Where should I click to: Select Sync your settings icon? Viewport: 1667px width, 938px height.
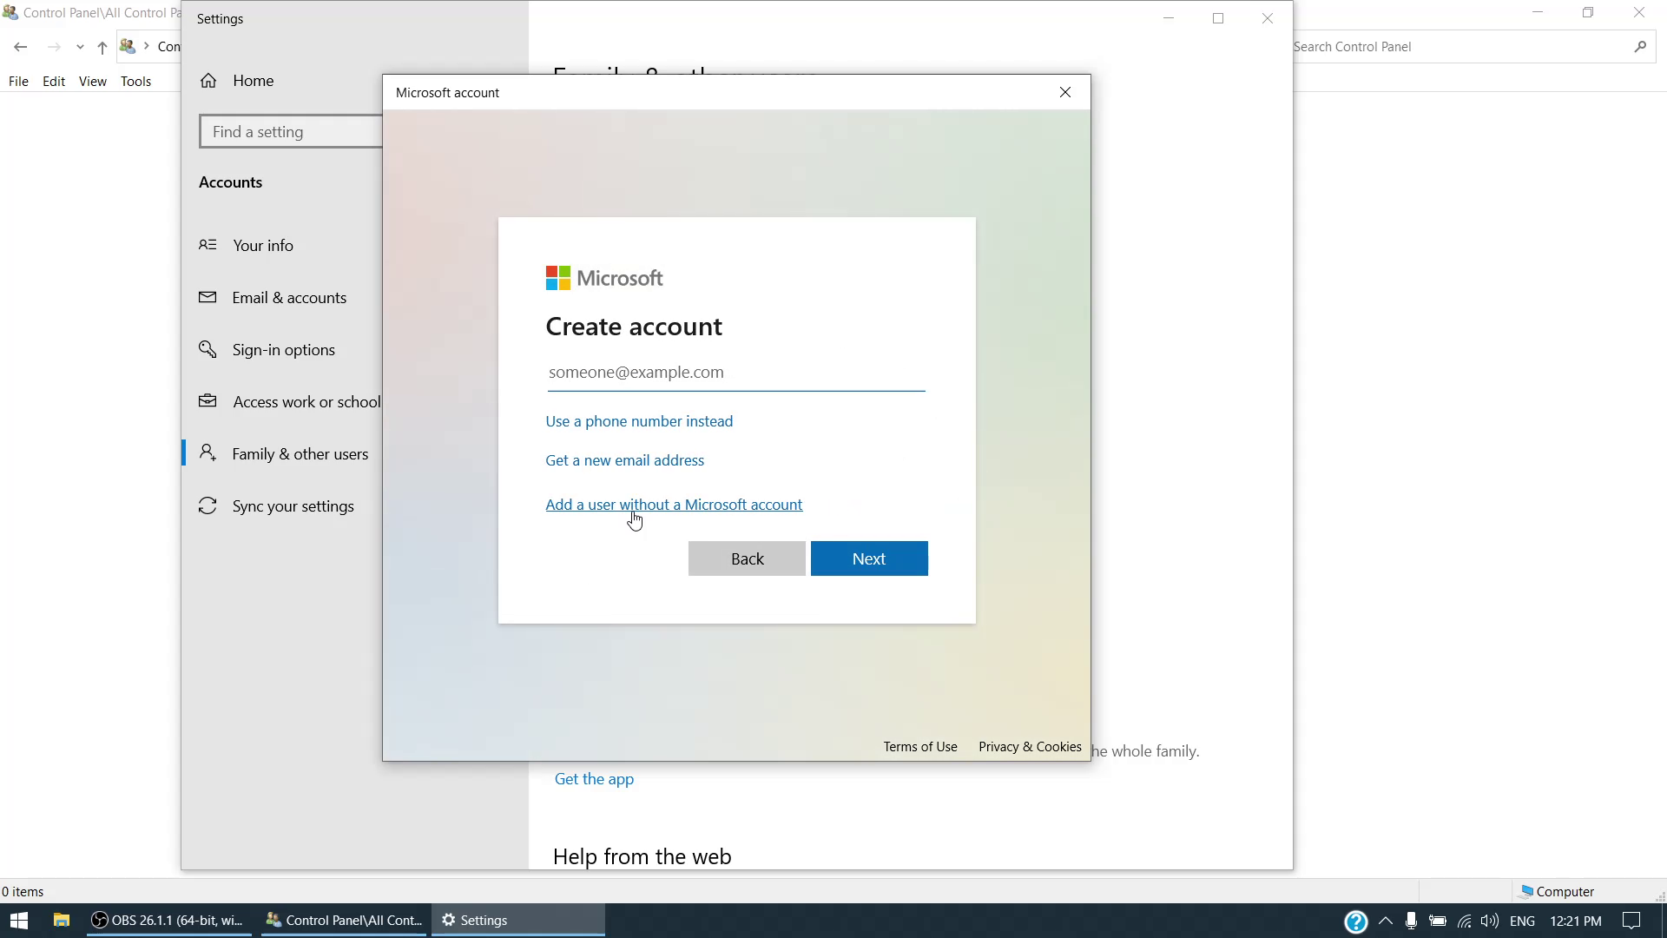[x=208, y=505]
